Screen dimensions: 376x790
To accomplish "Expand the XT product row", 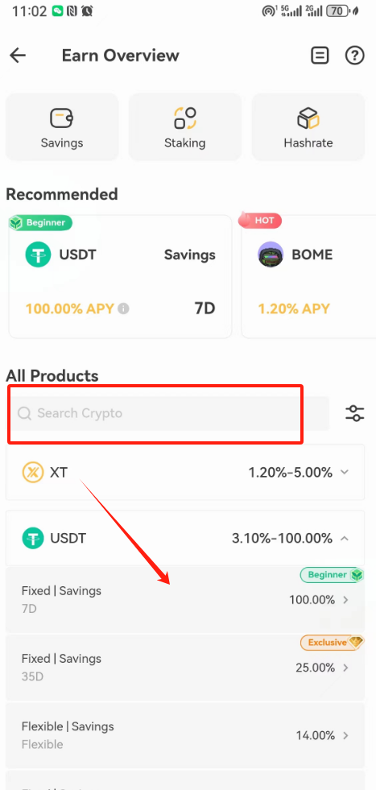I will (x=185, y=472).
